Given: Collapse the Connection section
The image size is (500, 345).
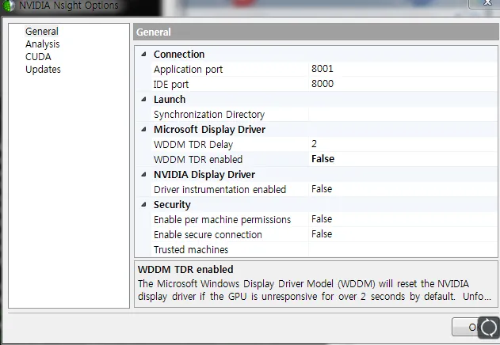Looking at the screenshot, I should point(143,54).
